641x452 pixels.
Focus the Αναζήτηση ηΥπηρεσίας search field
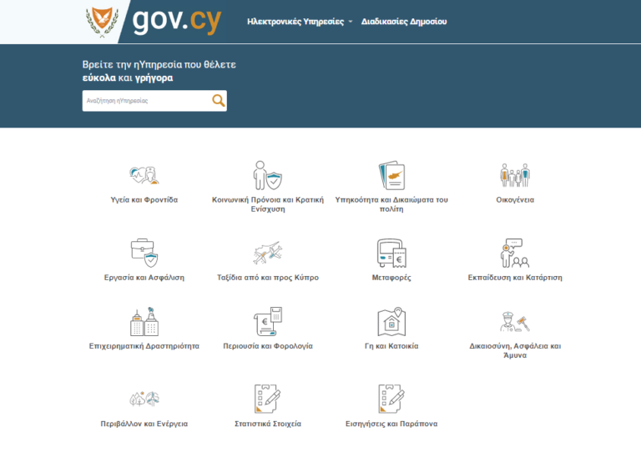146,101
